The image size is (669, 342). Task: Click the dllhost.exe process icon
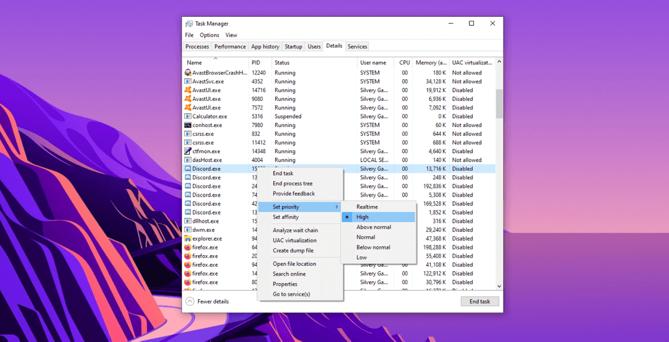[188, 221]
